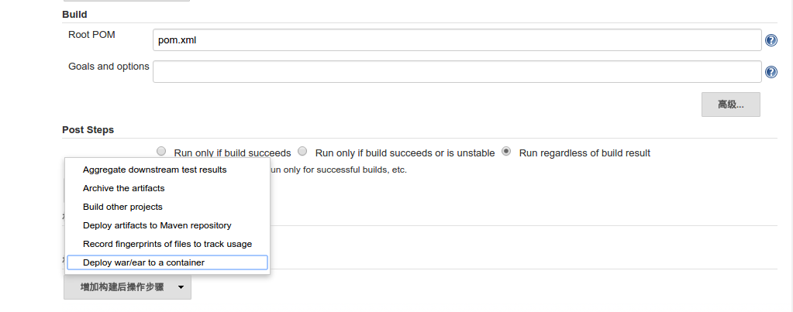The image size is (793, 312).
Task: Click the Root POM field label
Action: point(91,35)
